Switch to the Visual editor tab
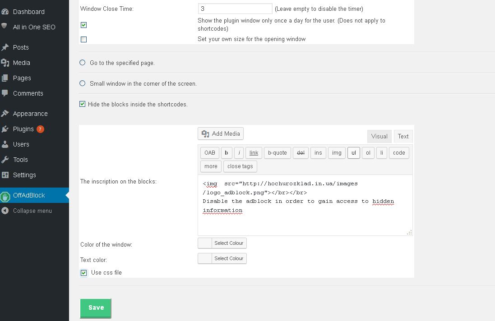The image size is (495, 321). [x=379, y=136]
